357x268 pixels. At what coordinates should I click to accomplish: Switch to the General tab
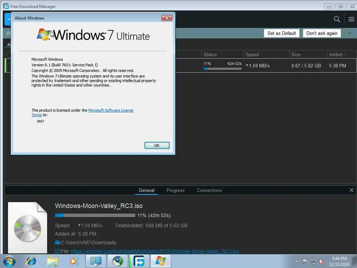pos(146,190)
